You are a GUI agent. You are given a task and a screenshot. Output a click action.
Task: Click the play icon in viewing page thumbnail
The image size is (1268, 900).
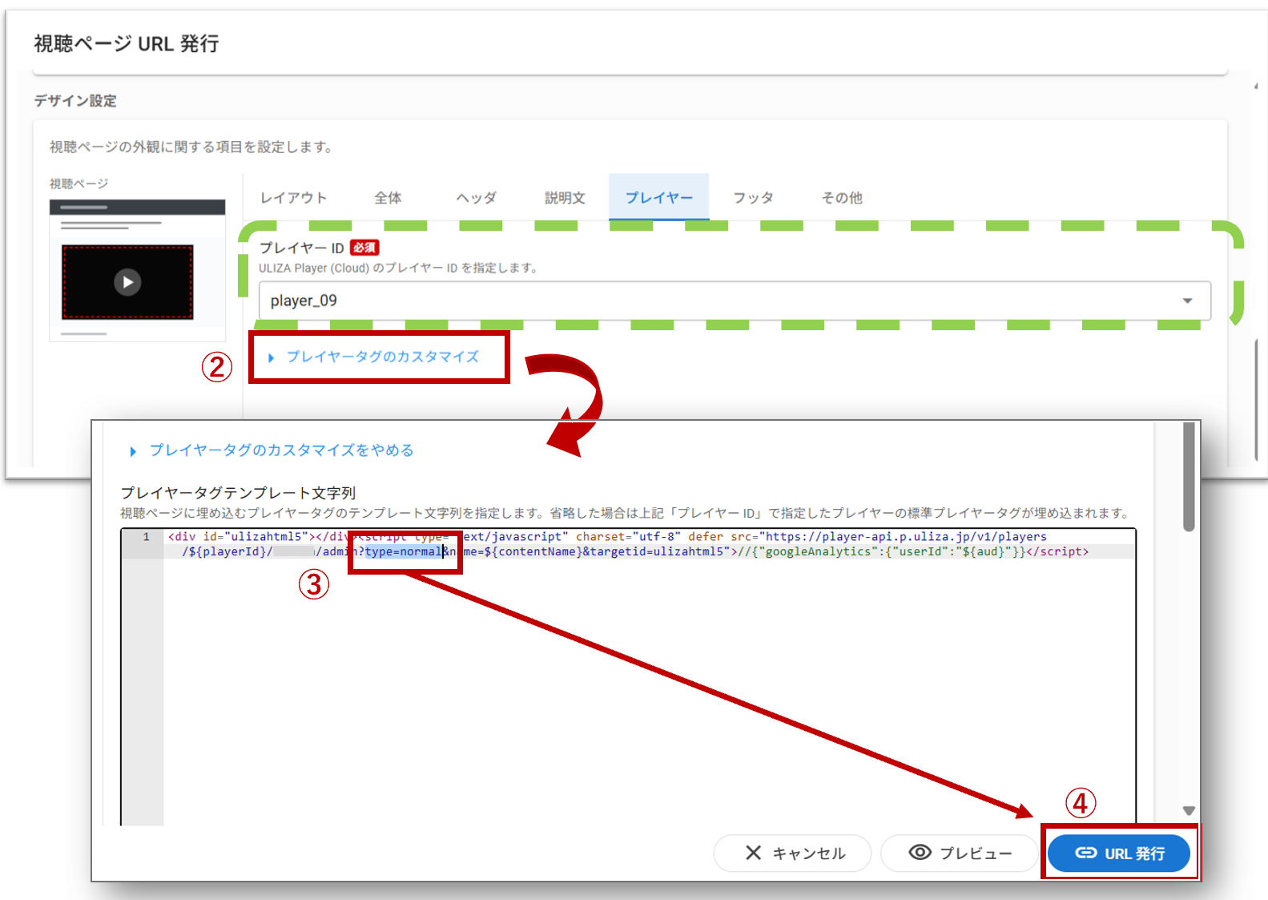pos(127,282)
